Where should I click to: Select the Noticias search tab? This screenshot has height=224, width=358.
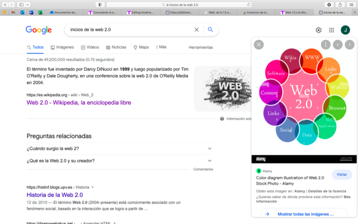(x=116, y=47)
